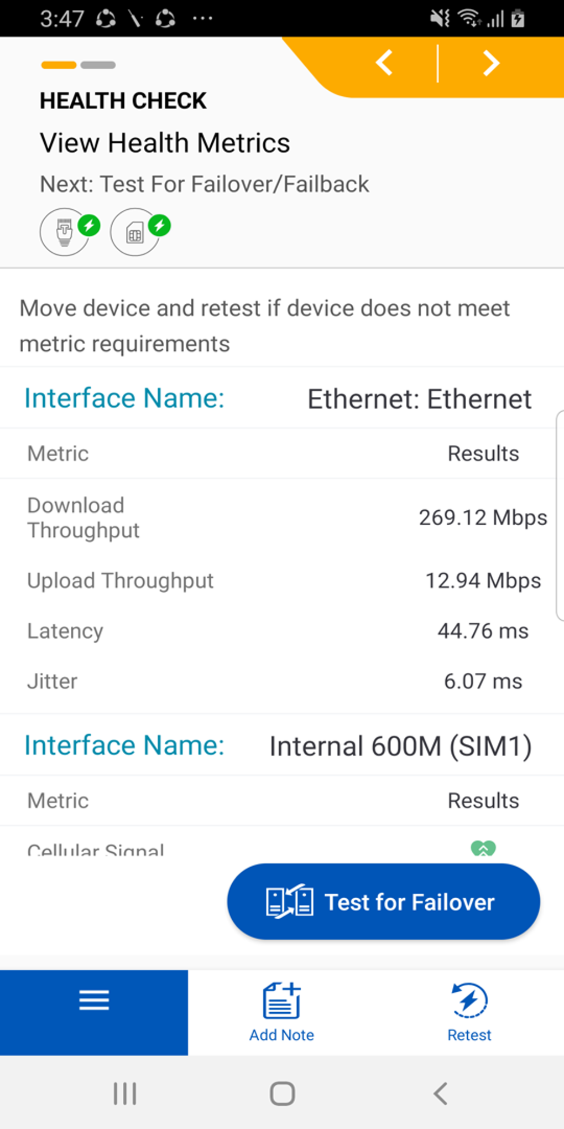
Task: Go to next step with right arrow
Action: [x=491, y=63]
